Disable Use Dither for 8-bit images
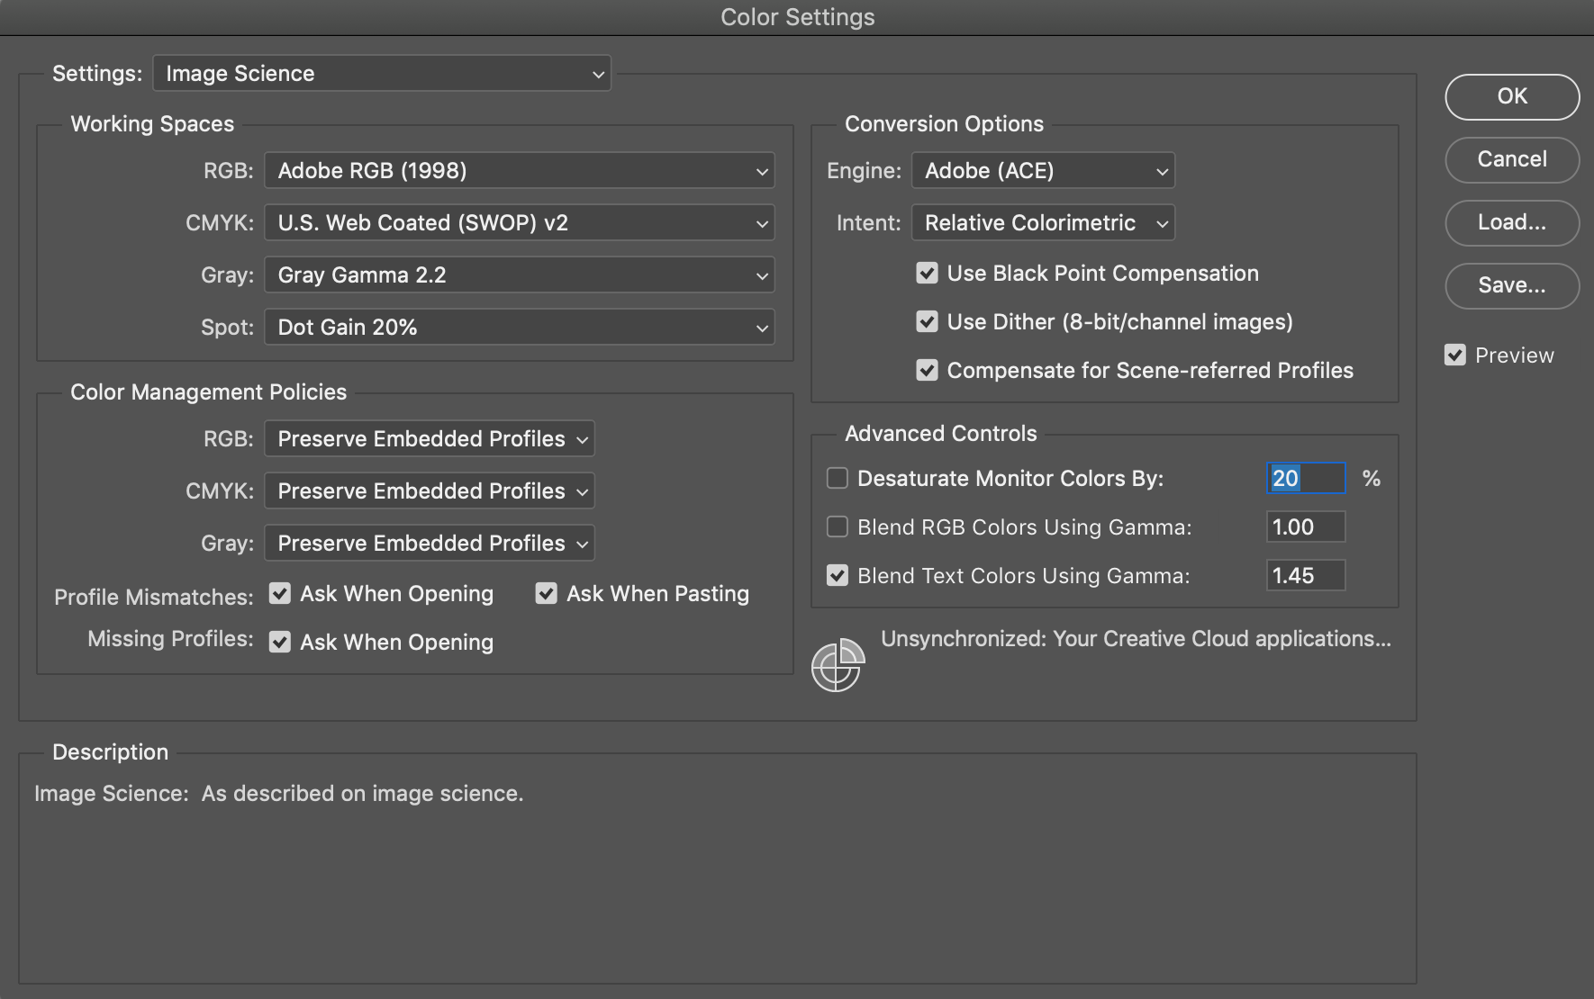The height and width of the screenshot is (999, 1594). [x=928, y=321]
